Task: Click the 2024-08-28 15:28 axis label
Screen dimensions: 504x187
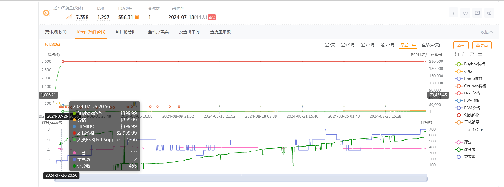Action: click(x=385, y=116)
